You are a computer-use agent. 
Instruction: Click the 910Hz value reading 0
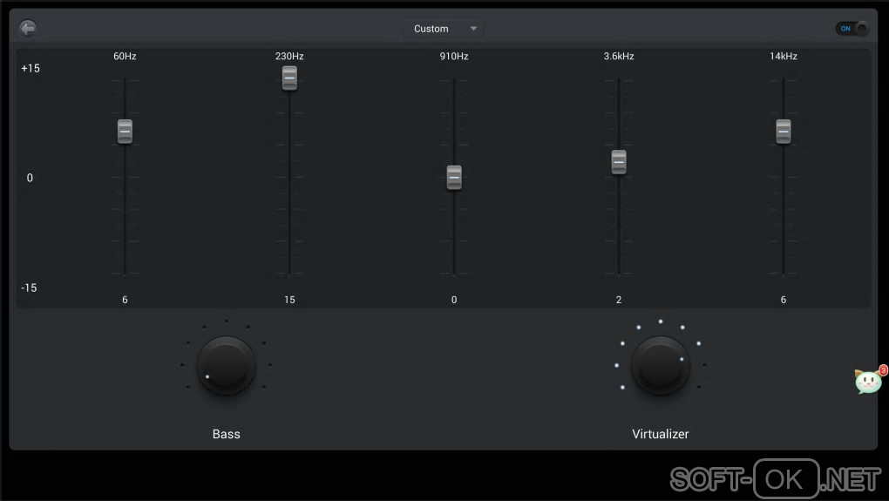click(454, 300)
